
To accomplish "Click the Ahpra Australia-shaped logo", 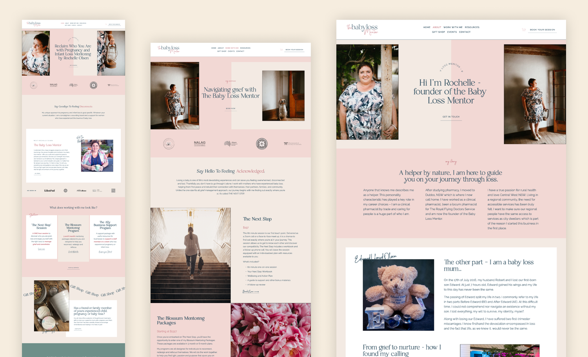I will click(x=229, y=143).
